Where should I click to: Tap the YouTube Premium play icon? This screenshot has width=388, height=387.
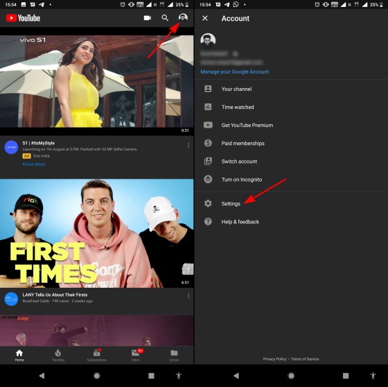click(208, 125)
